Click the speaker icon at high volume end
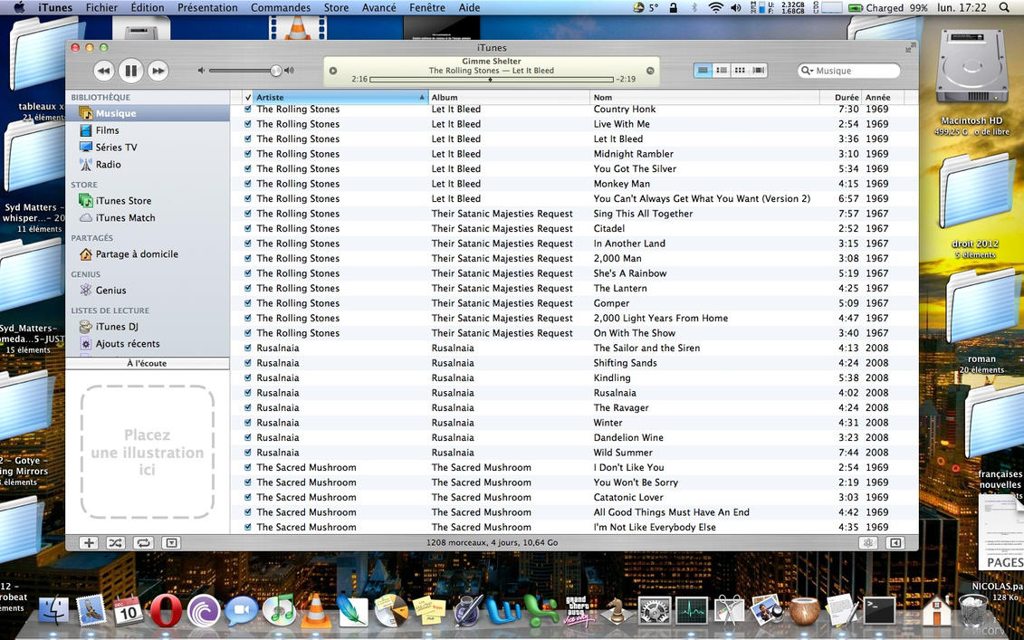Image resolution: width=1024 pixels, height=640 pixels. click(x=290, y=71)
